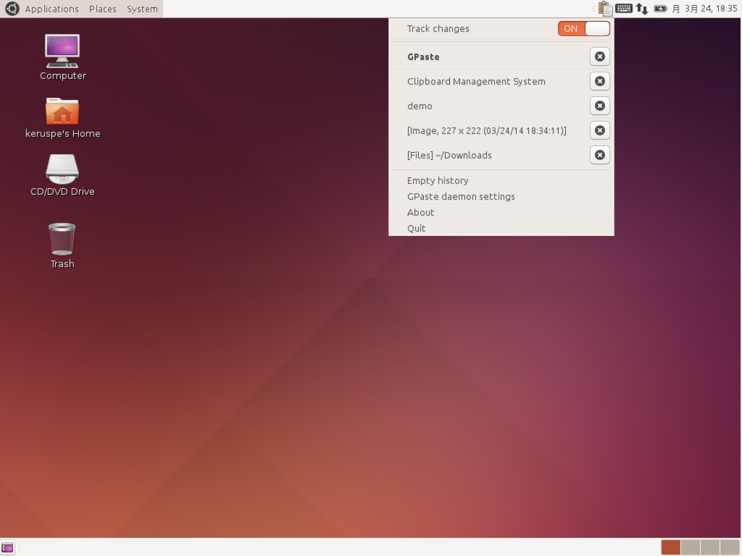The height and width of the screenshot is (556, 742).
Task: Select the Trash desktop icon
Action: (x=62, y=246)
